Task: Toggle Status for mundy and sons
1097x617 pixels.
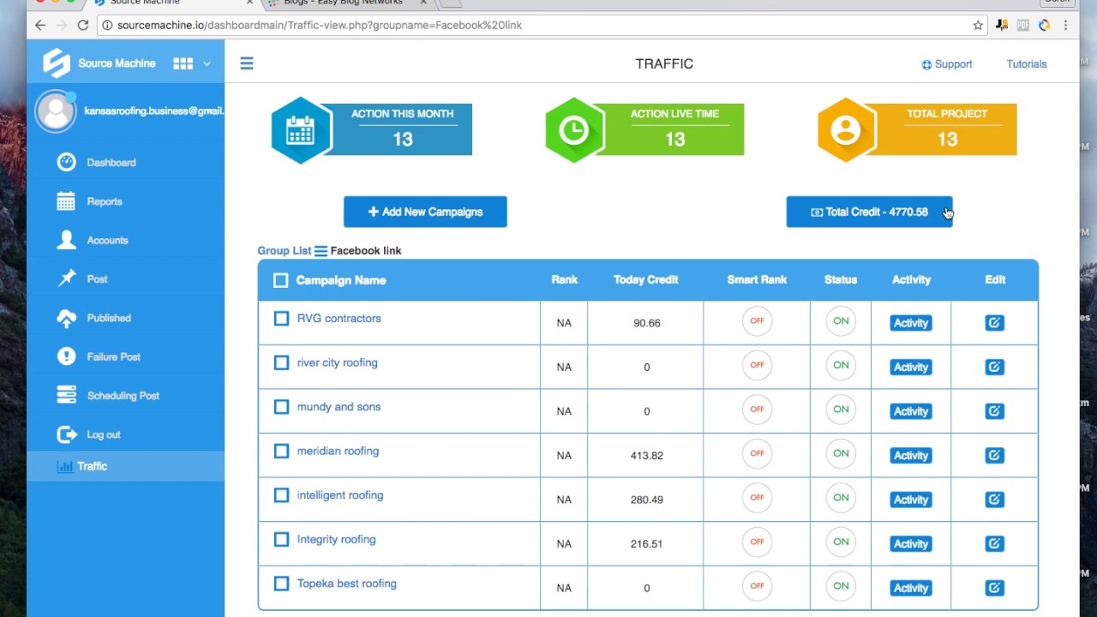Action: click(841, 410)
